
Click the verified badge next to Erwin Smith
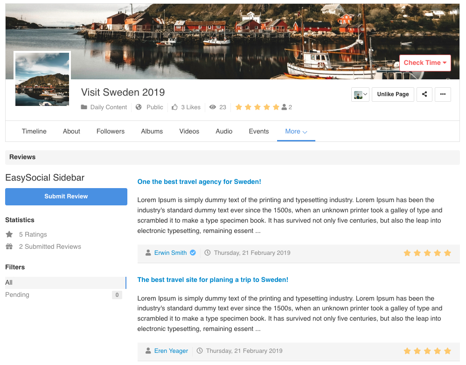[193, 253]
